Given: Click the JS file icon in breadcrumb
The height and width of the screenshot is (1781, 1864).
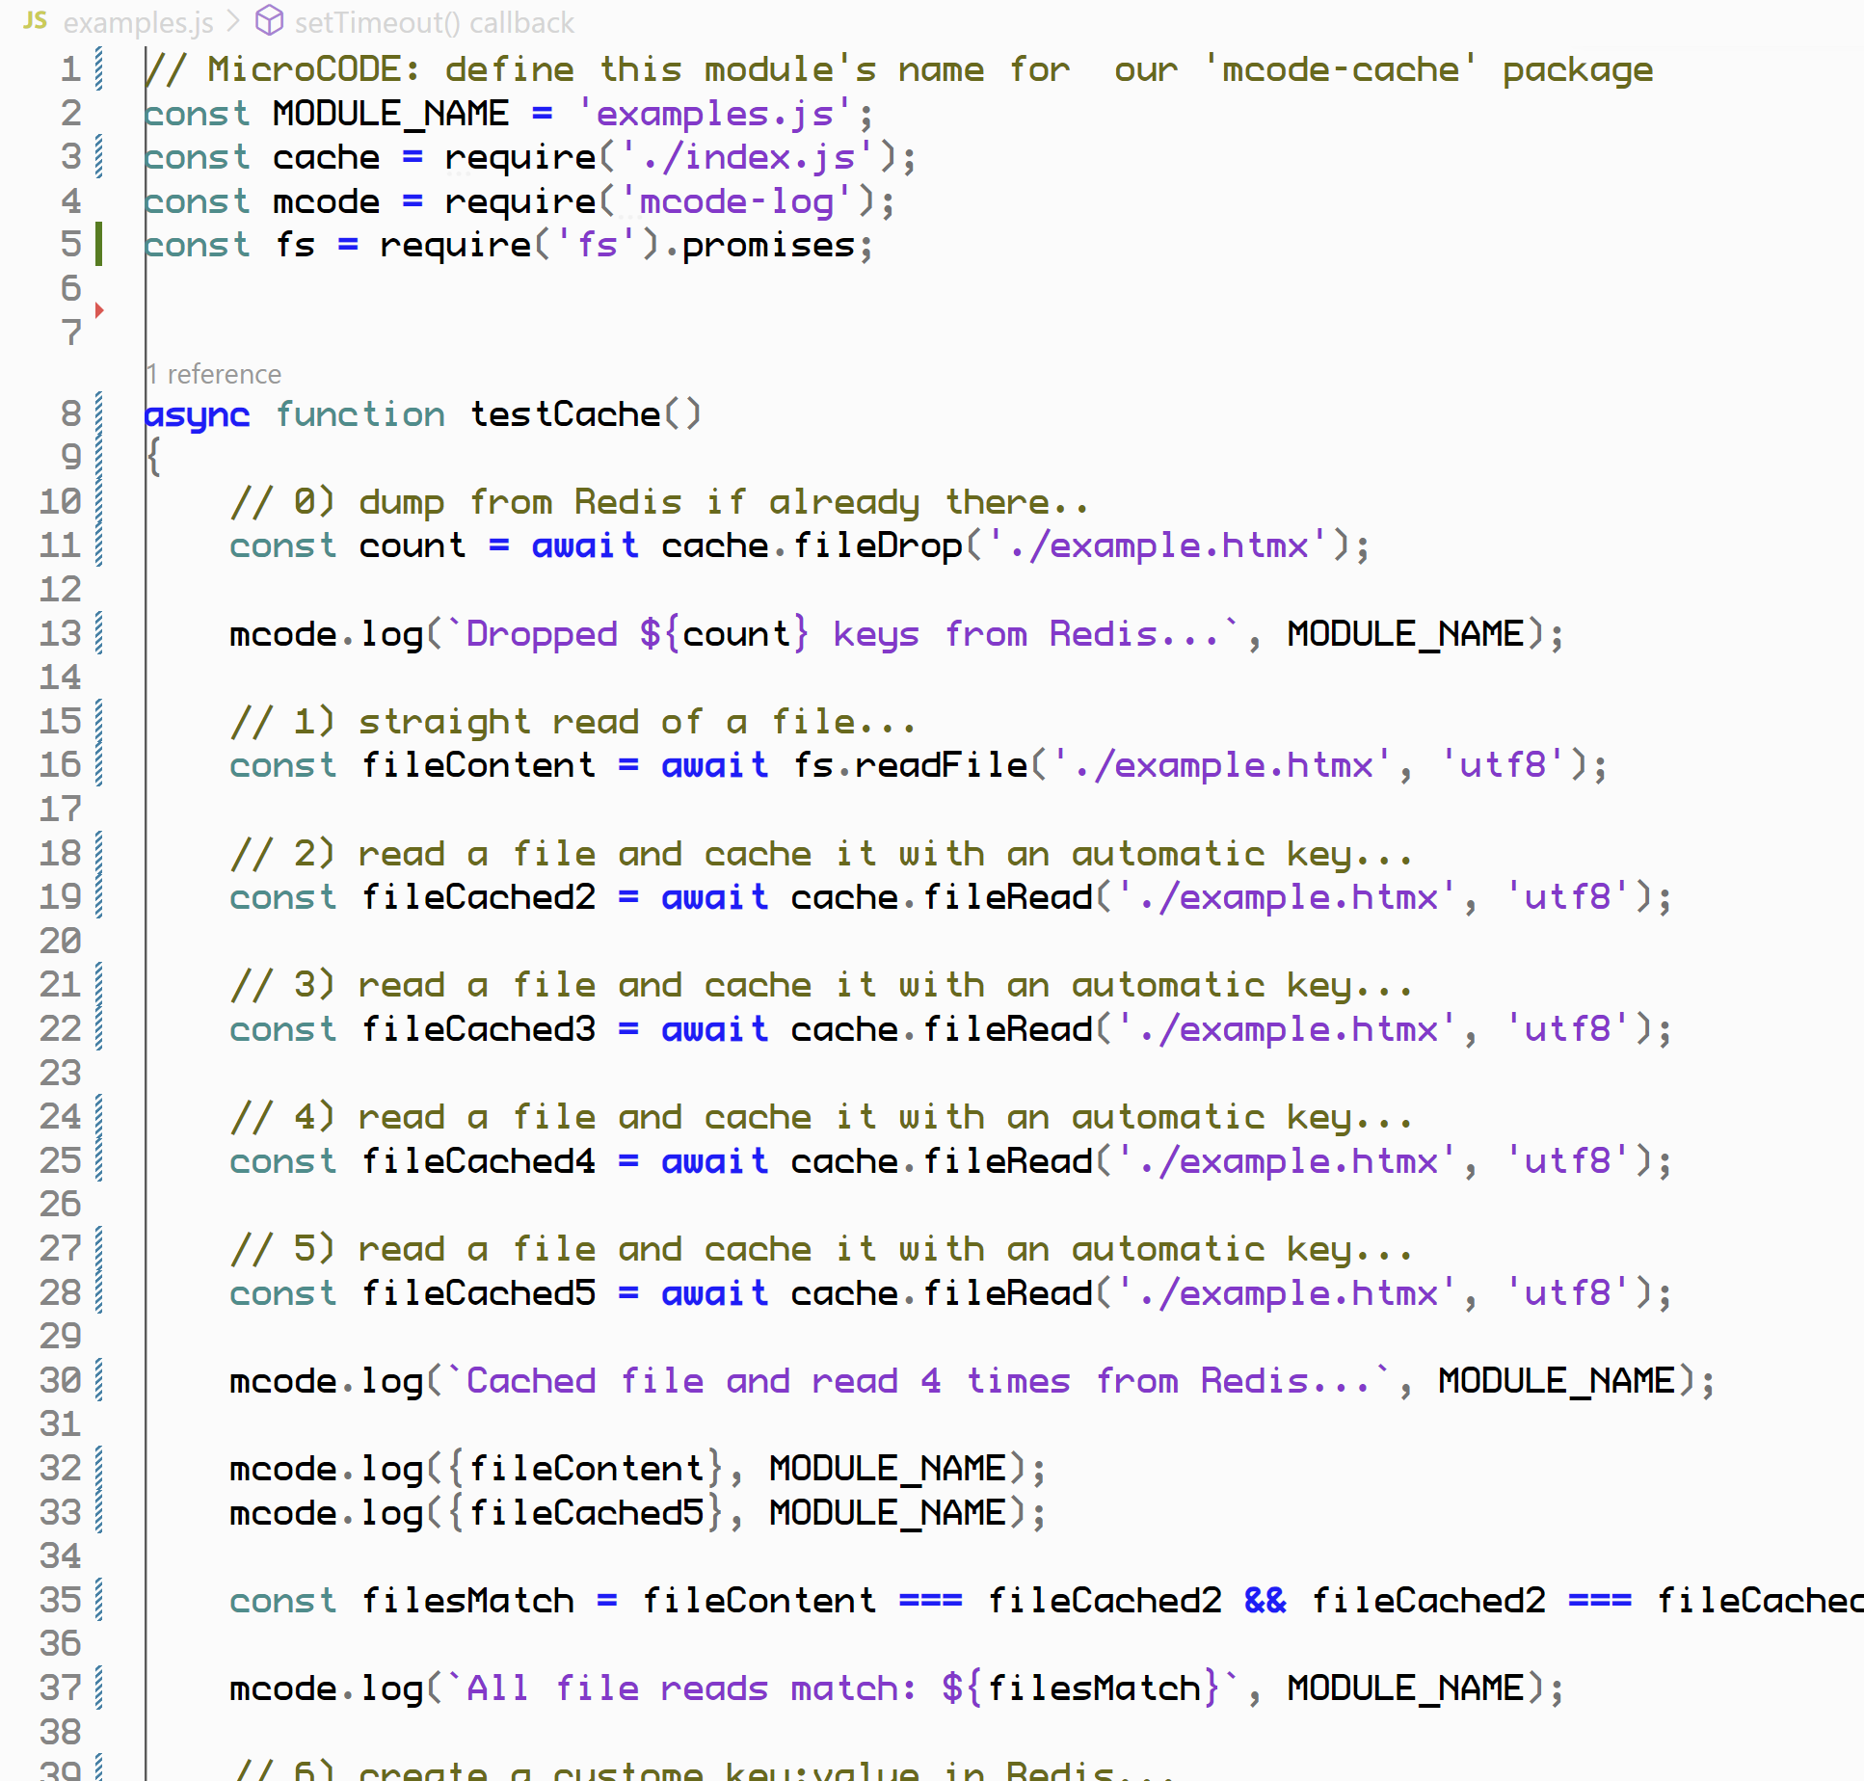Looking at the screenshot, I should [35, 20].
